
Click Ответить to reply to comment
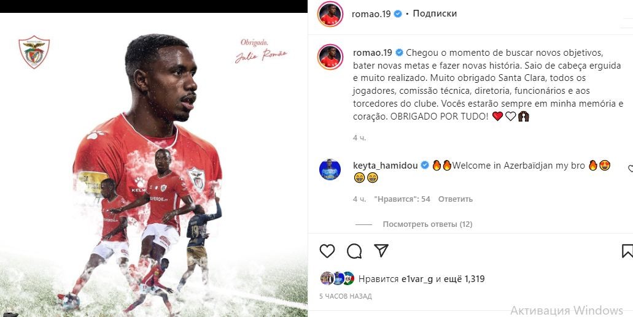456,199
